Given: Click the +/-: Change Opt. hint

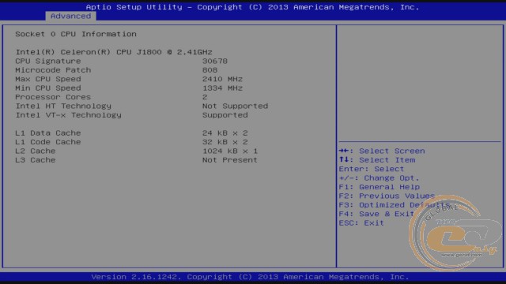Looking at the screenshot, I should tap(379, 178).
